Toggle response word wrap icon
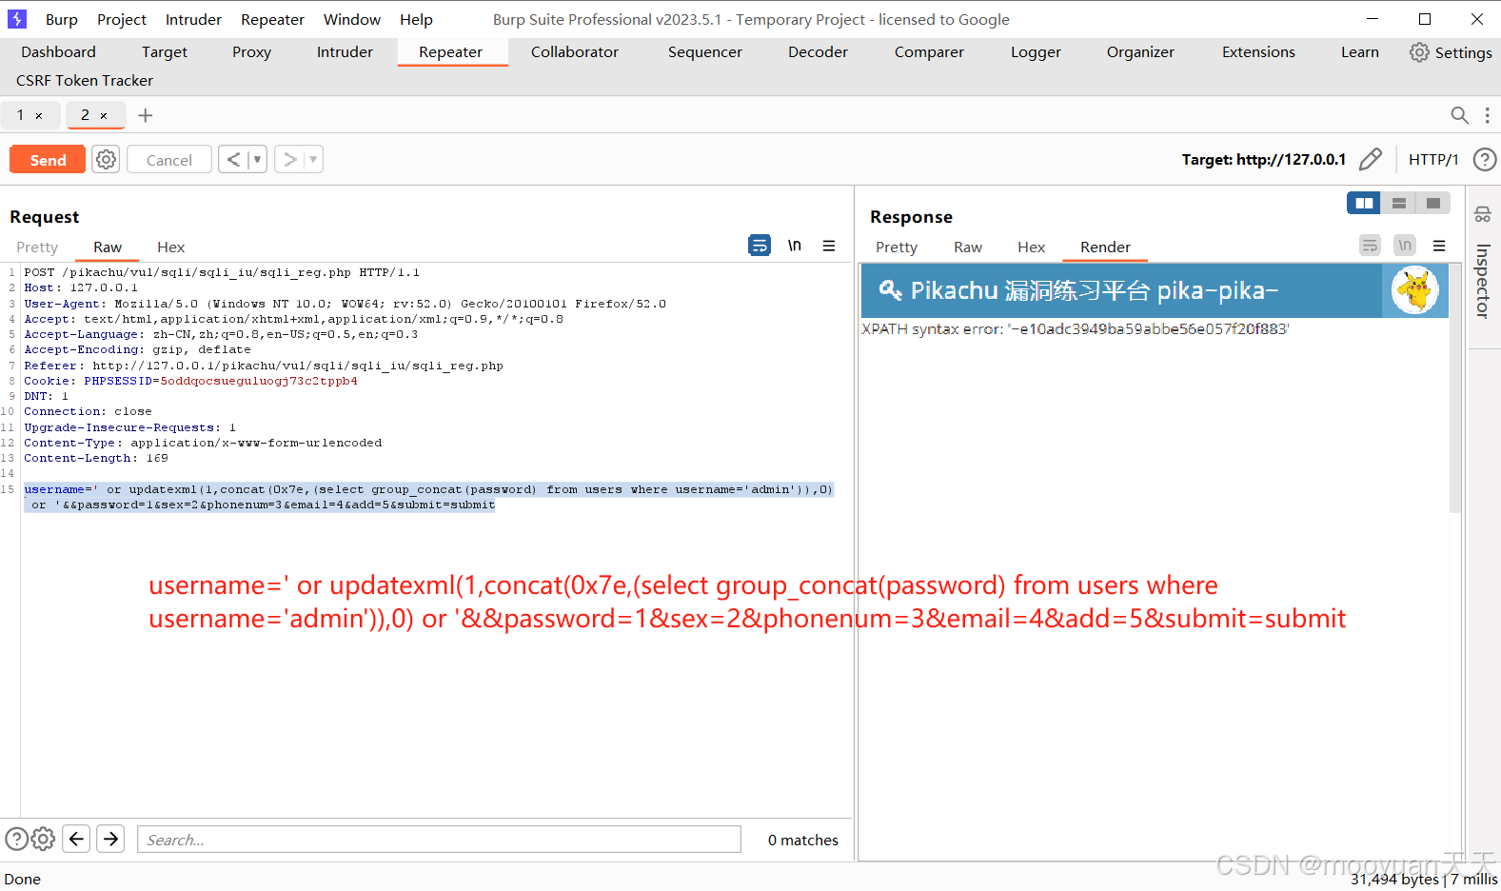This screenshot has width=1501, height=891. 1370,246
